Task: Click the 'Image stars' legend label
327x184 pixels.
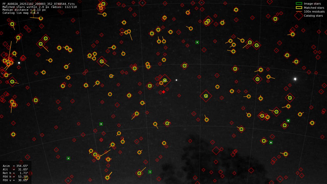Action: (x=312, y=4)
